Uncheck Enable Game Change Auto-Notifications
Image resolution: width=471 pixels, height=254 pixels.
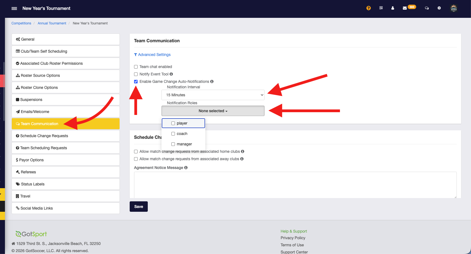coord(136,82)
